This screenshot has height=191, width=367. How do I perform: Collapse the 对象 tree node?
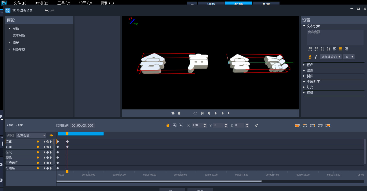[9, 28]
